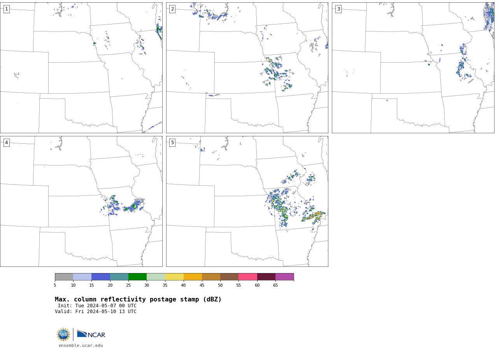The height and width of the screenshot is (350, 498).
Task: Click the orange 40-45 dBZ swatch
Action: pyautogui.click(x=193, y=277)
